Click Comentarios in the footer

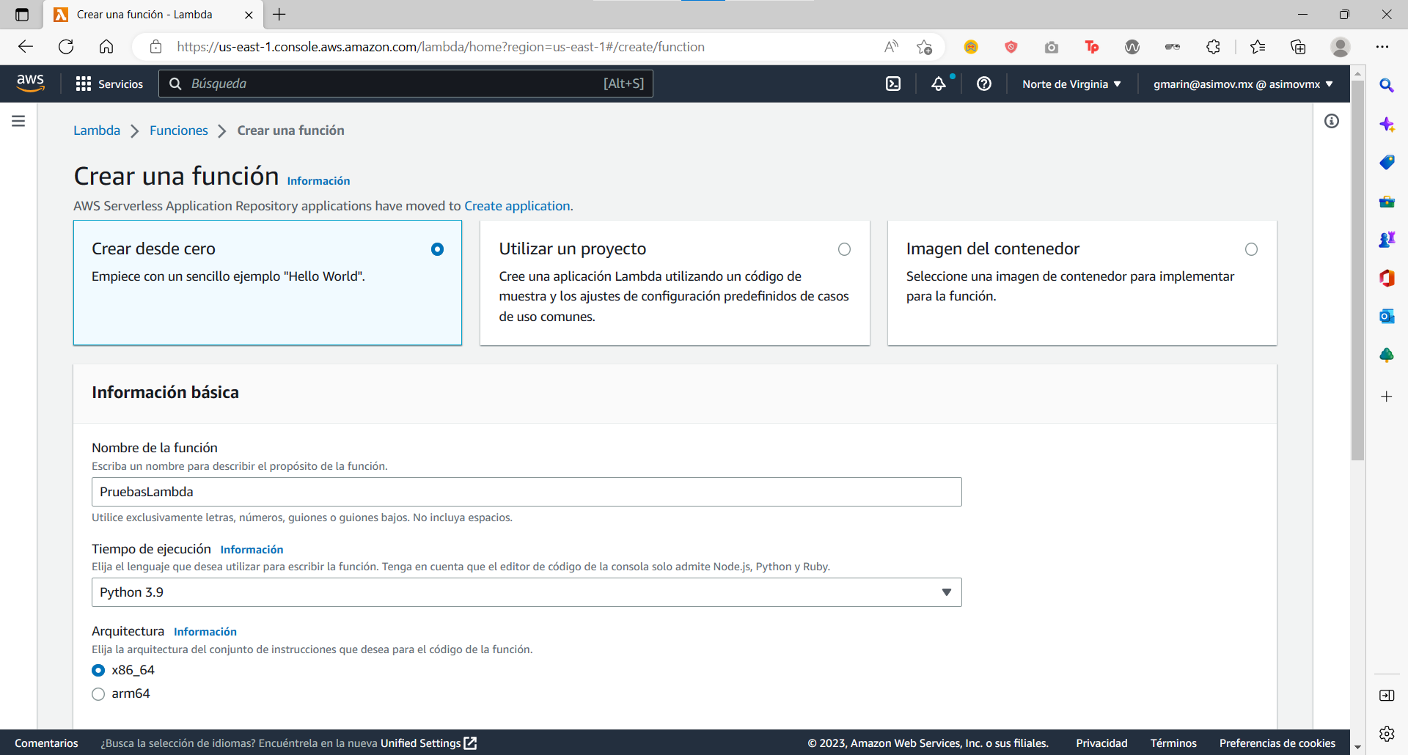coord(46,743)
